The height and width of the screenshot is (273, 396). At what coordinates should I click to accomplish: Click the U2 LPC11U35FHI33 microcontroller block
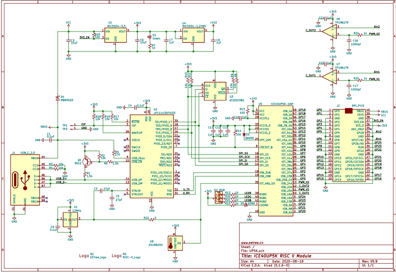[x=152, y=156]
